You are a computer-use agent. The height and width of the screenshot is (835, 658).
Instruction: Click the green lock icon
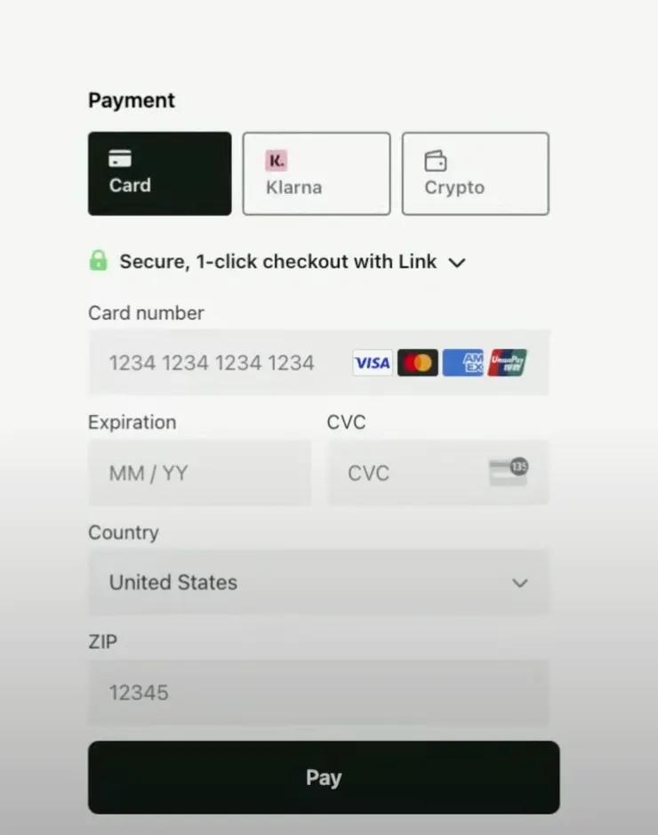[x=99, y=261]
